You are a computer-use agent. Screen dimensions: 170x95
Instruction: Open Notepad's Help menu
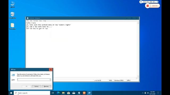pos(45,21)
